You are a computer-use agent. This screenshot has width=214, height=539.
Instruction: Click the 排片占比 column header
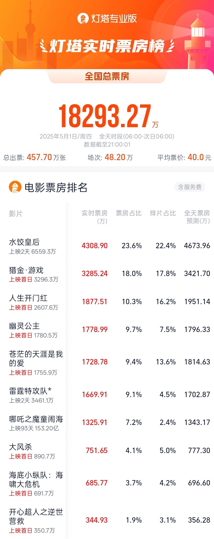click(163, 213)
